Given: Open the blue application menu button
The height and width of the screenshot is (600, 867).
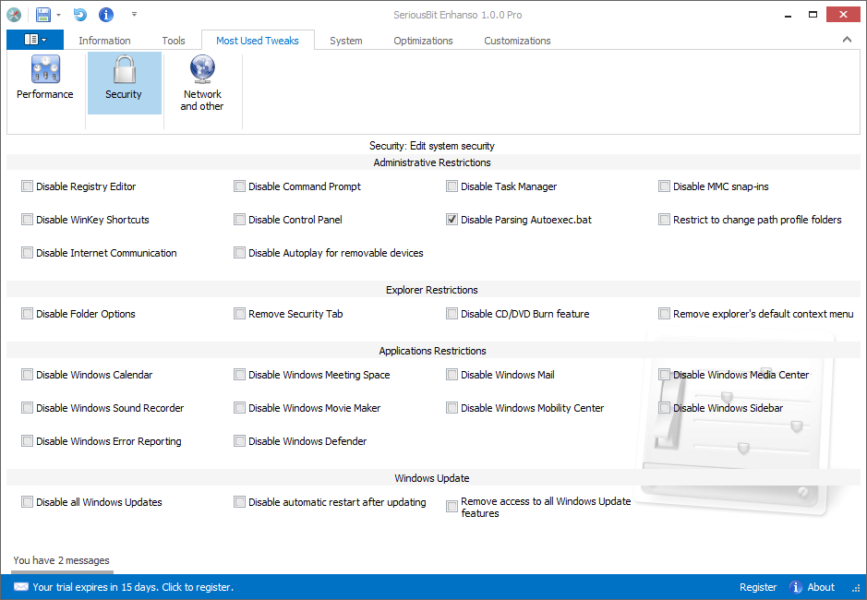Looking at the screenshot, I should pyautogui.click(x=35, y=40).
